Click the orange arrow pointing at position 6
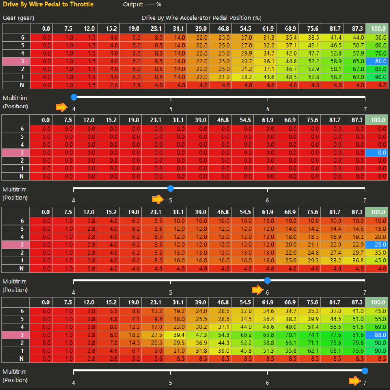This screenshot has width=390, height=390. click(257, 290)
